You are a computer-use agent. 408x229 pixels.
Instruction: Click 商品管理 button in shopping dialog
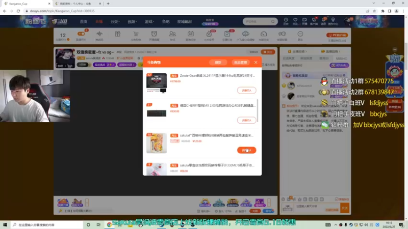[x=240, y=62]
